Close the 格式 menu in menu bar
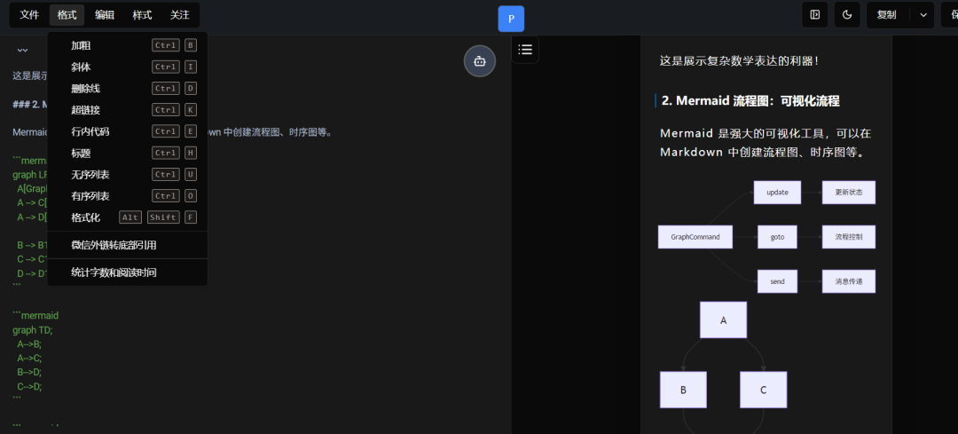Screen dimensions: 958x434 67,15
